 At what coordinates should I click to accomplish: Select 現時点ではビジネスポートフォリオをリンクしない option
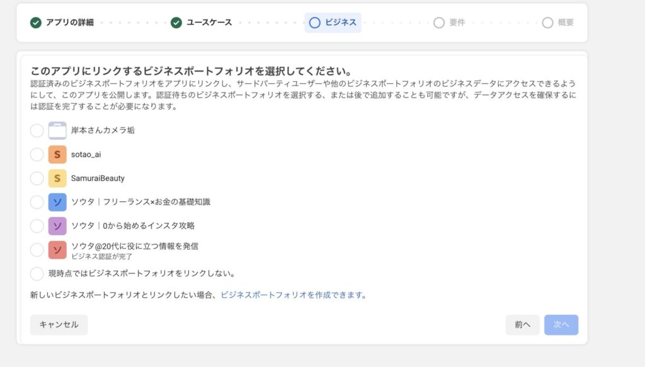pos(37,274)
